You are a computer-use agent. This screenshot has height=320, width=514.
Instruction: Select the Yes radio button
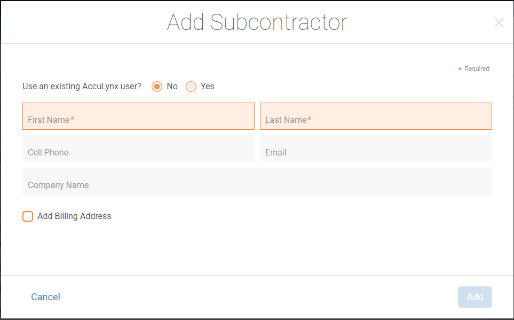[x=191, y=87]
